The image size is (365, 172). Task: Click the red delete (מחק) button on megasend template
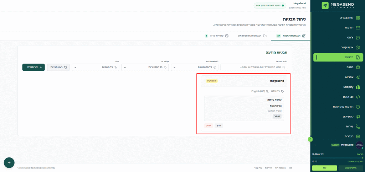click(x=209, y=126)
